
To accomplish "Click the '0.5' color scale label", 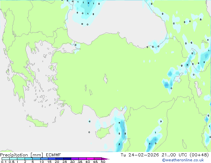I will pos(11,162).
